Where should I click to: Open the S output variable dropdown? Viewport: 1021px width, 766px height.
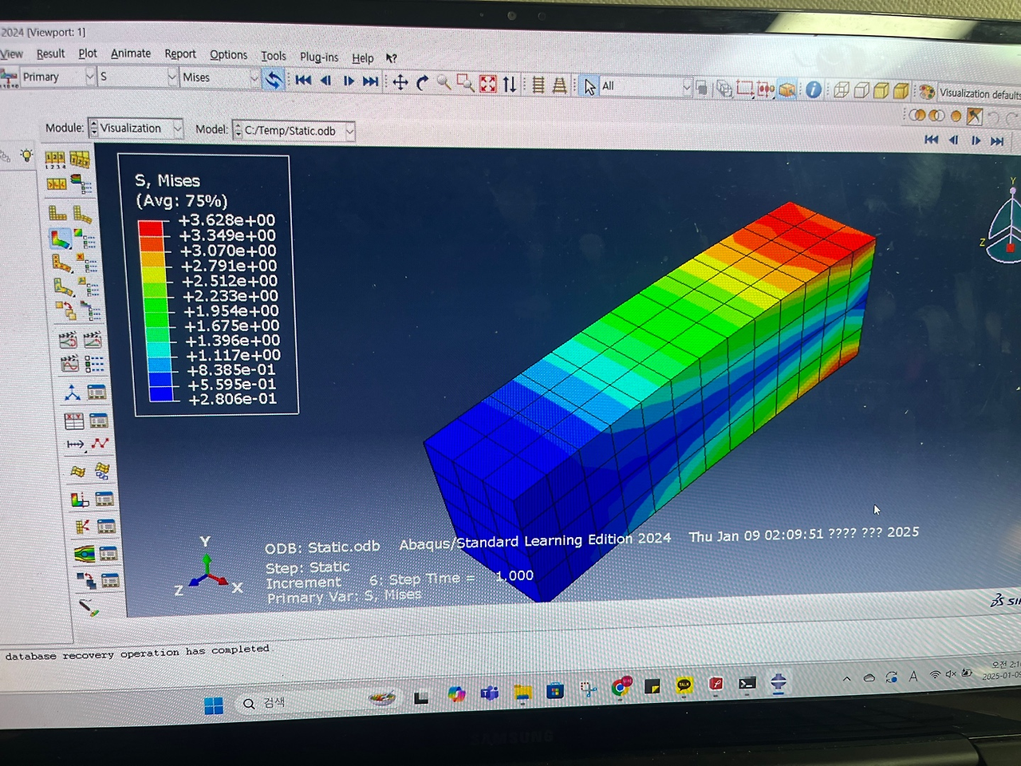137,77
